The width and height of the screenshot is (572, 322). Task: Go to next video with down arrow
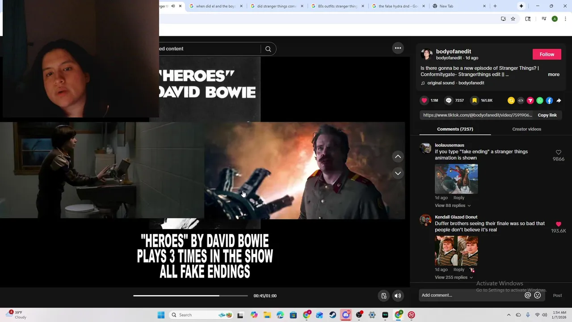pos(398,173)
